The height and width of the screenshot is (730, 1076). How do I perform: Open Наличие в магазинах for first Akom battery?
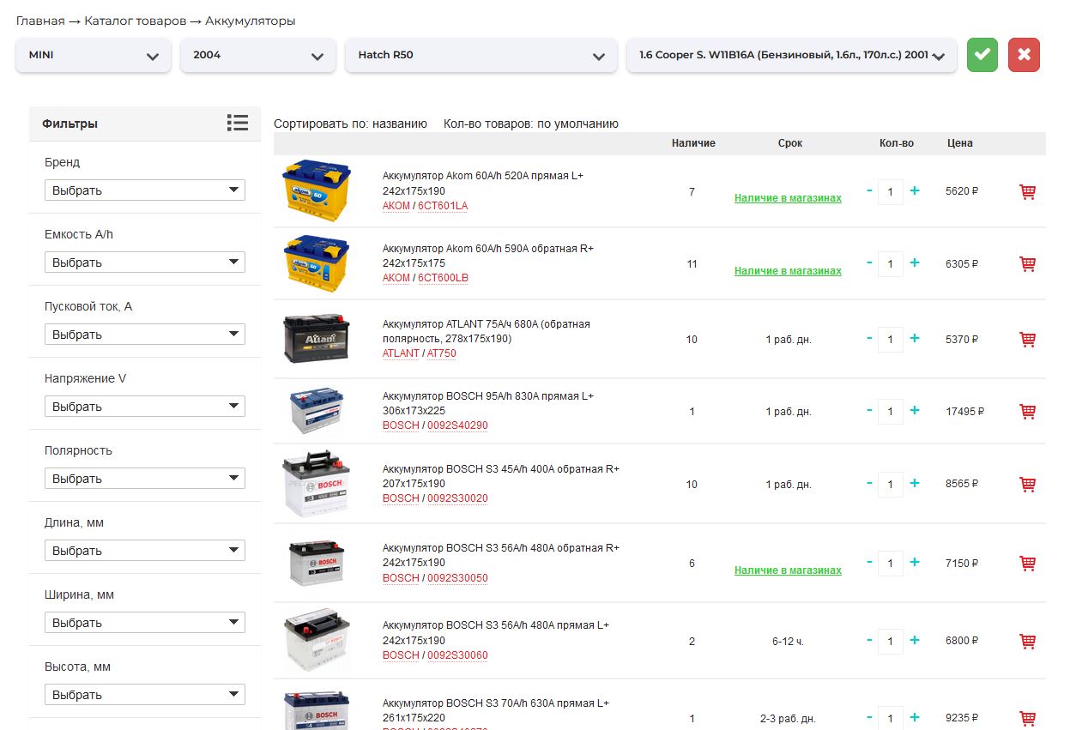[x=788, y=198]
